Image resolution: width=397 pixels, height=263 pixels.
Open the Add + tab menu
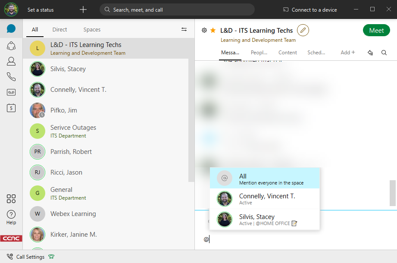click(x=347, y=52)
